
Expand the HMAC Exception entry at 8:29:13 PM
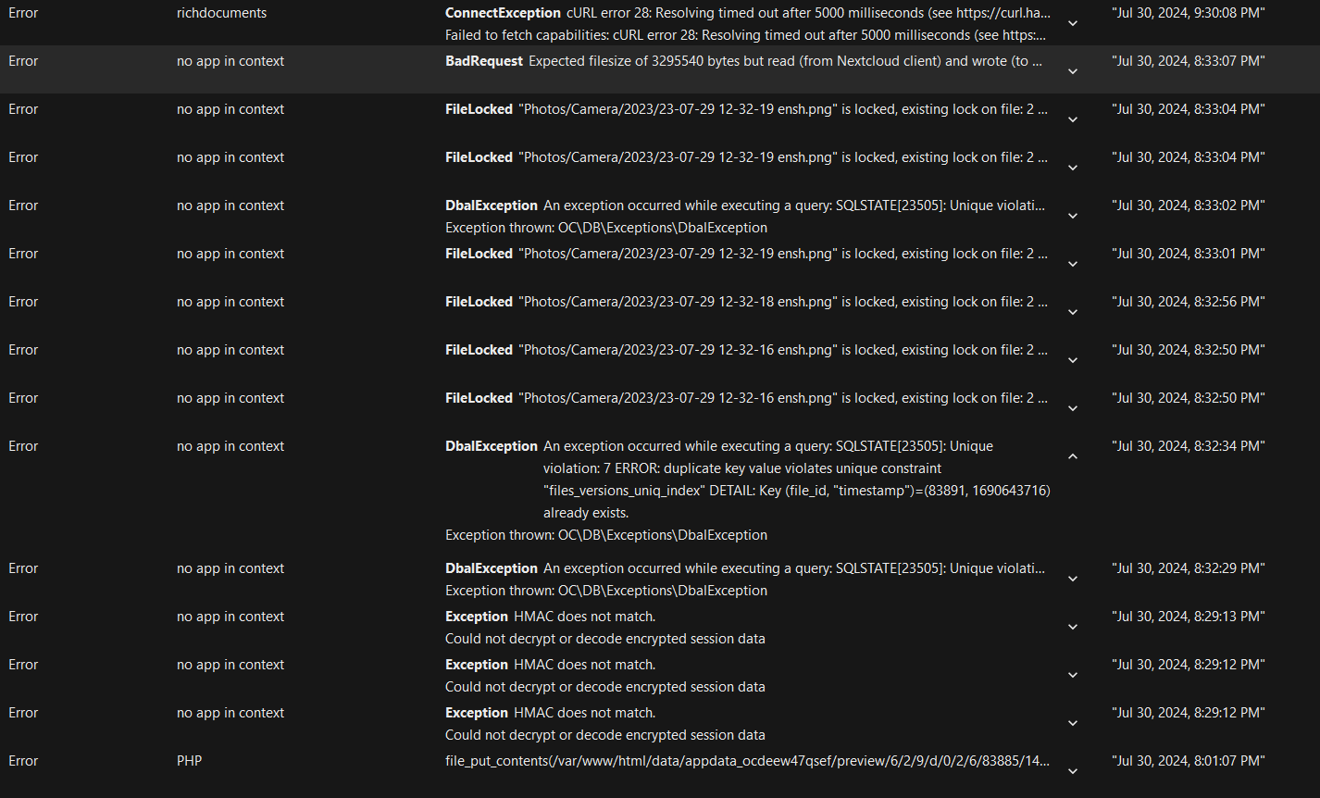(1073, 627)
